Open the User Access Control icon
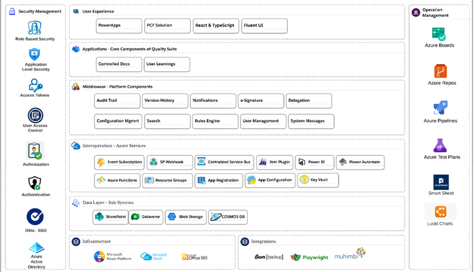The image size is (474, 272). [x=35, y=115]
